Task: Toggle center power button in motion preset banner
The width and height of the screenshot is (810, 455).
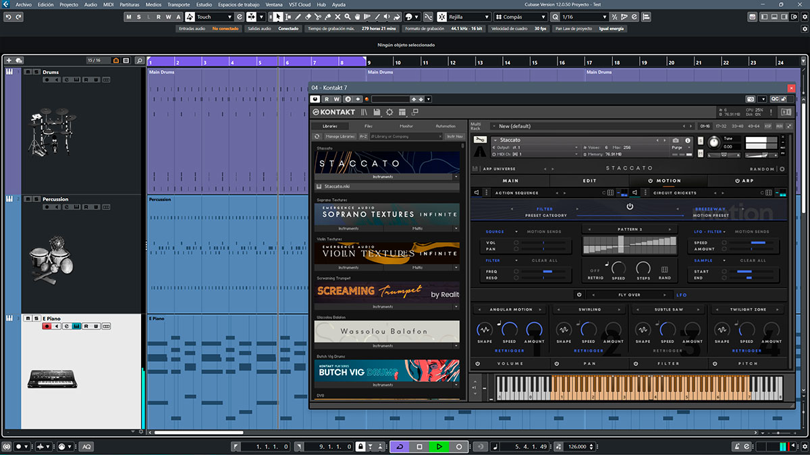Action: click(630, 207)
